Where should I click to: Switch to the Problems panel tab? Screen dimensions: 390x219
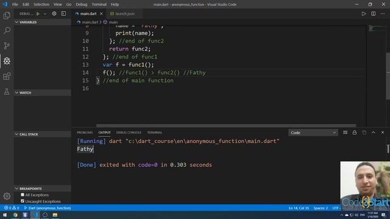[x=85, y=133]
